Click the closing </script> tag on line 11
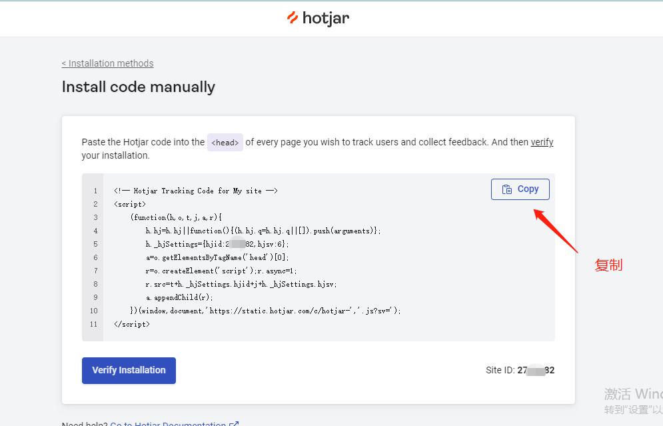This screenshot has height=426, width=663. [x=132, y=324]
